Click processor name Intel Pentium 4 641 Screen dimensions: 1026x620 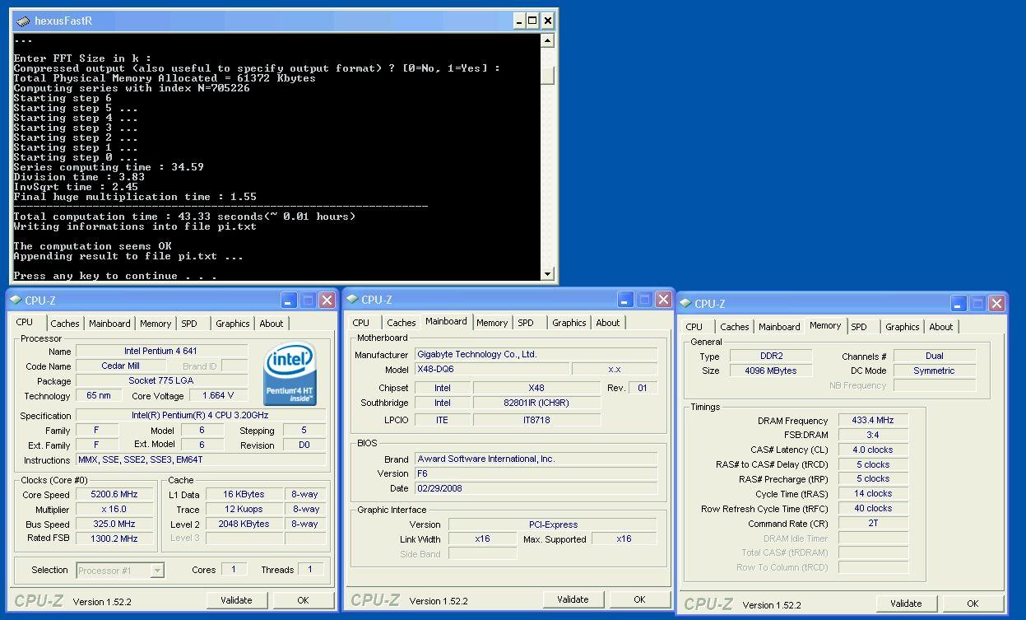pos(161,351)
